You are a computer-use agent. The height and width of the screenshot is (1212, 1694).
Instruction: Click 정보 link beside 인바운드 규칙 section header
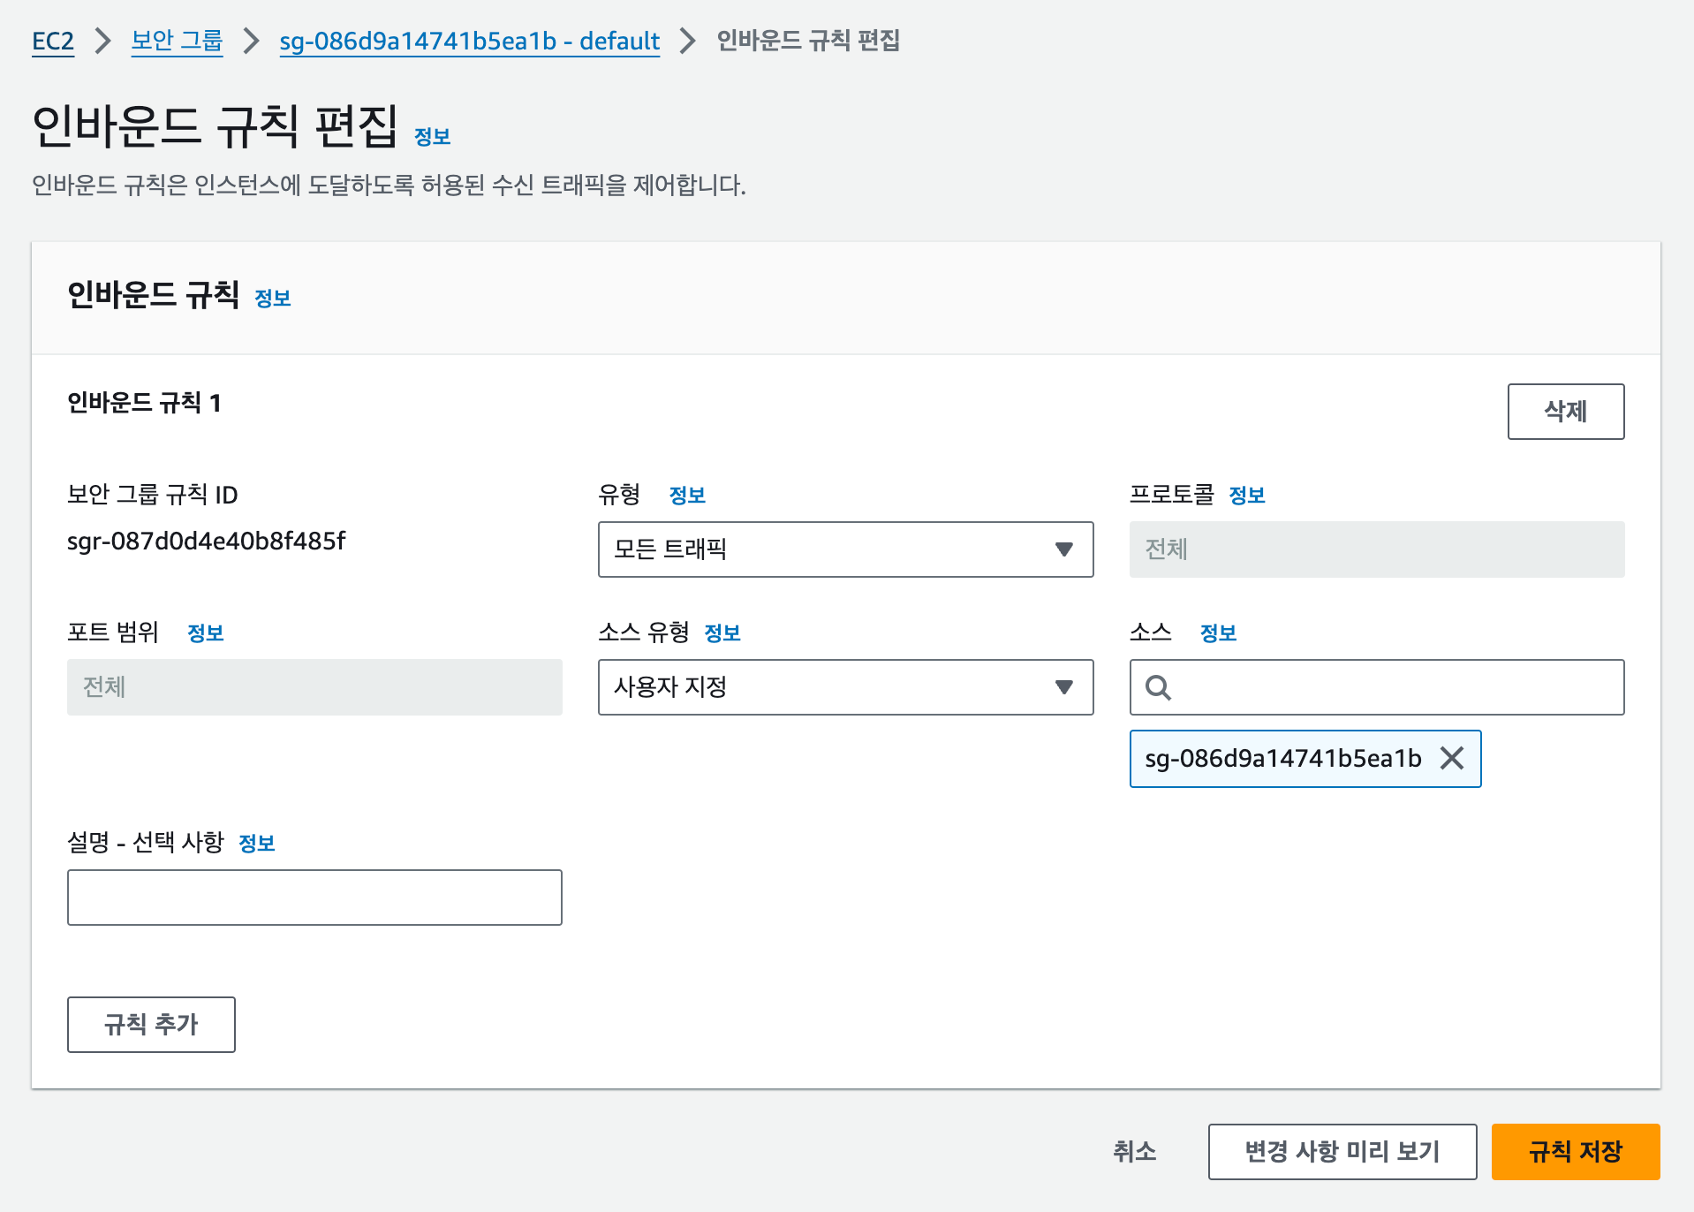pyautogui.click(x=272, y=299)
